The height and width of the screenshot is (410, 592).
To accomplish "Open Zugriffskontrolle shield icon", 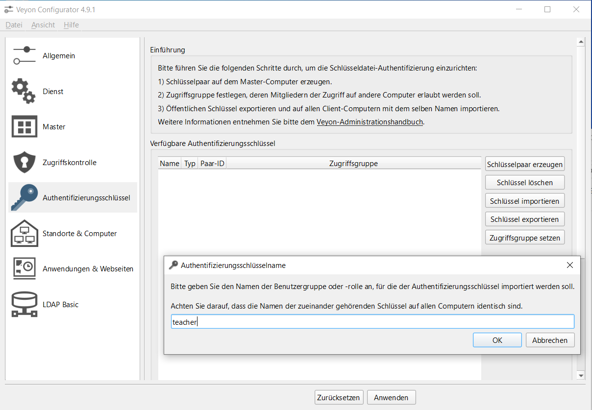I will point(24,162).
